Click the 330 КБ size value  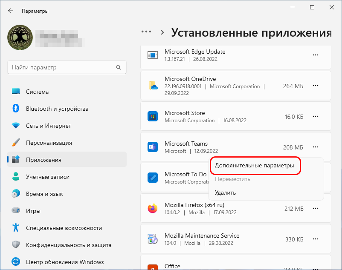[x=294, y=239]
